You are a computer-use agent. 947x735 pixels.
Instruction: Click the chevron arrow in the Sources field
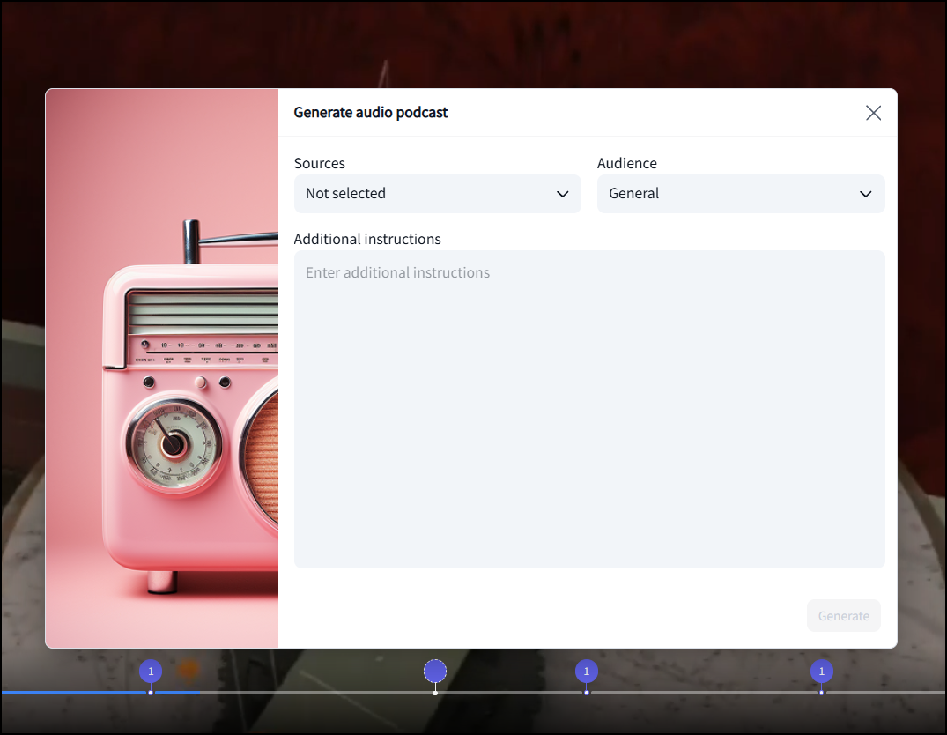point(562,194)
